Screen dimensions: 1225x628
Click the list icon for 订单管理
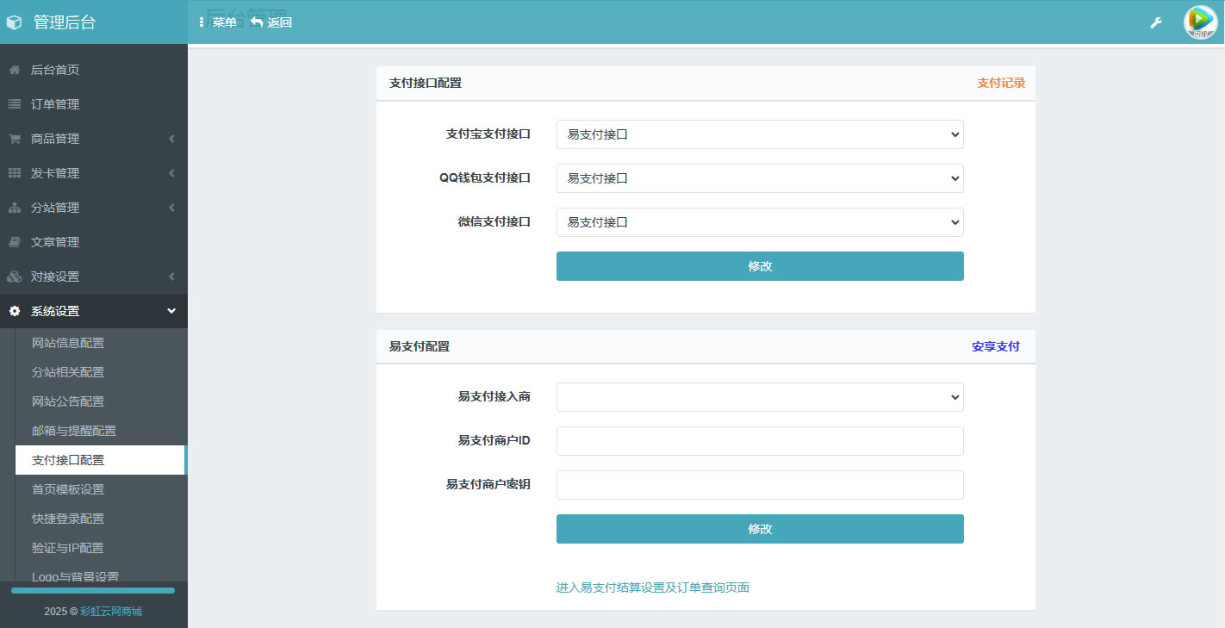tap(15, 104)
